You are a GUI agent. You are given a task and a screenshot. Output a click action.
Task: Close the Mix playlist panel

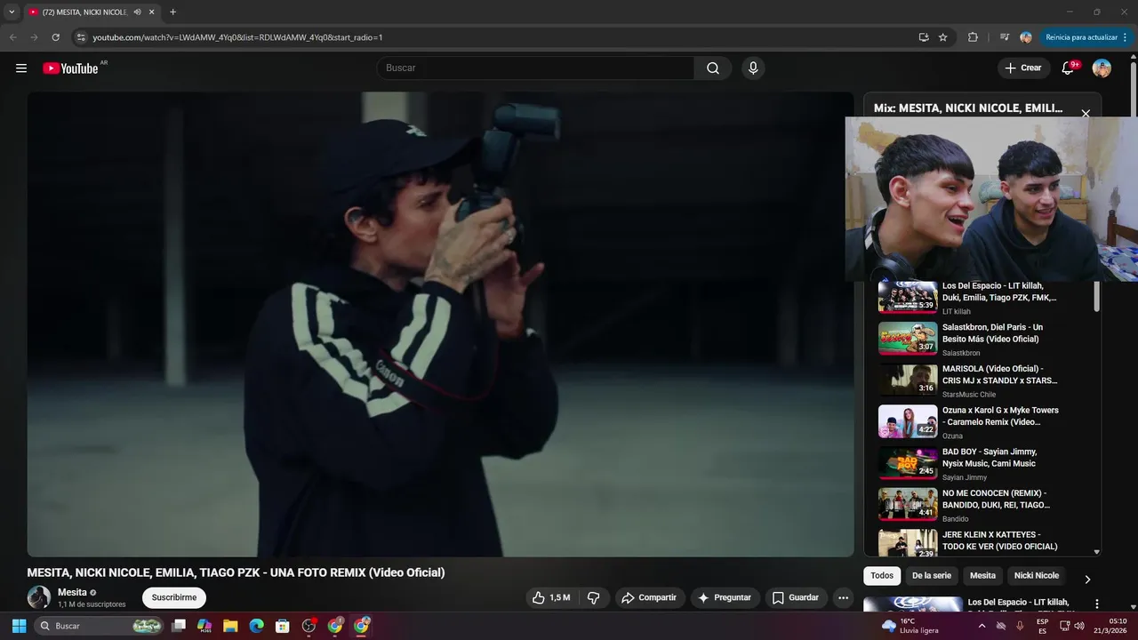[1086, 114]
